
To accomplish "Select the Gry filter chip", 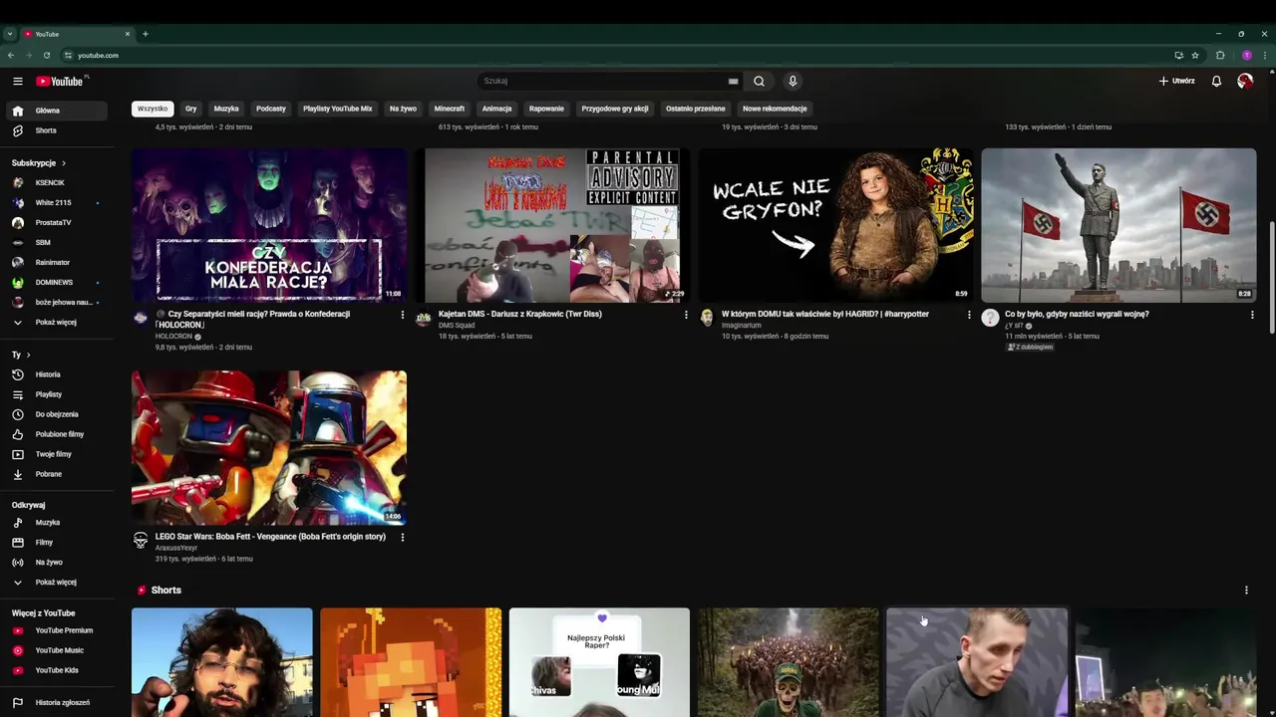I will (x=190, y=109).
